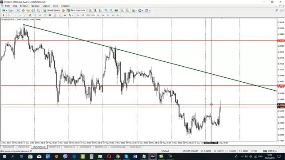Switch the chart to line chart
The image size is (285, 160).
[x=100, y=10]
